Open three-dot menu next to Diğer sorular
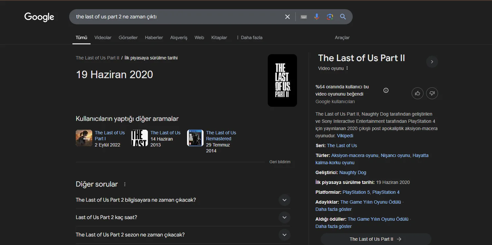This screenshot has height=245, width=492. (125, 184)
